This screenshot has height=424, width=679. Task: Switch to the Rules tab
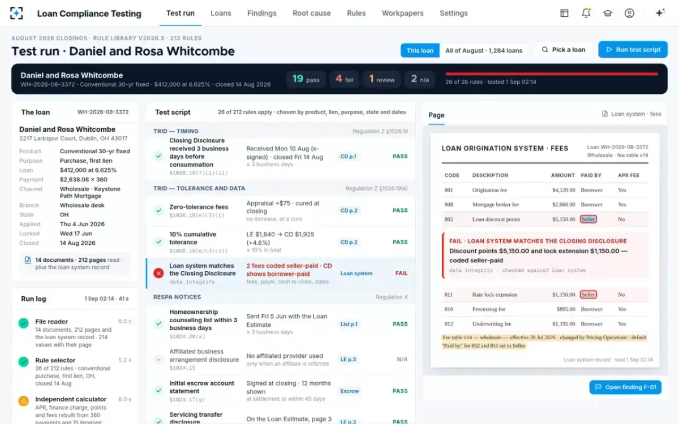pyautogui.click(x=356, y=13)
